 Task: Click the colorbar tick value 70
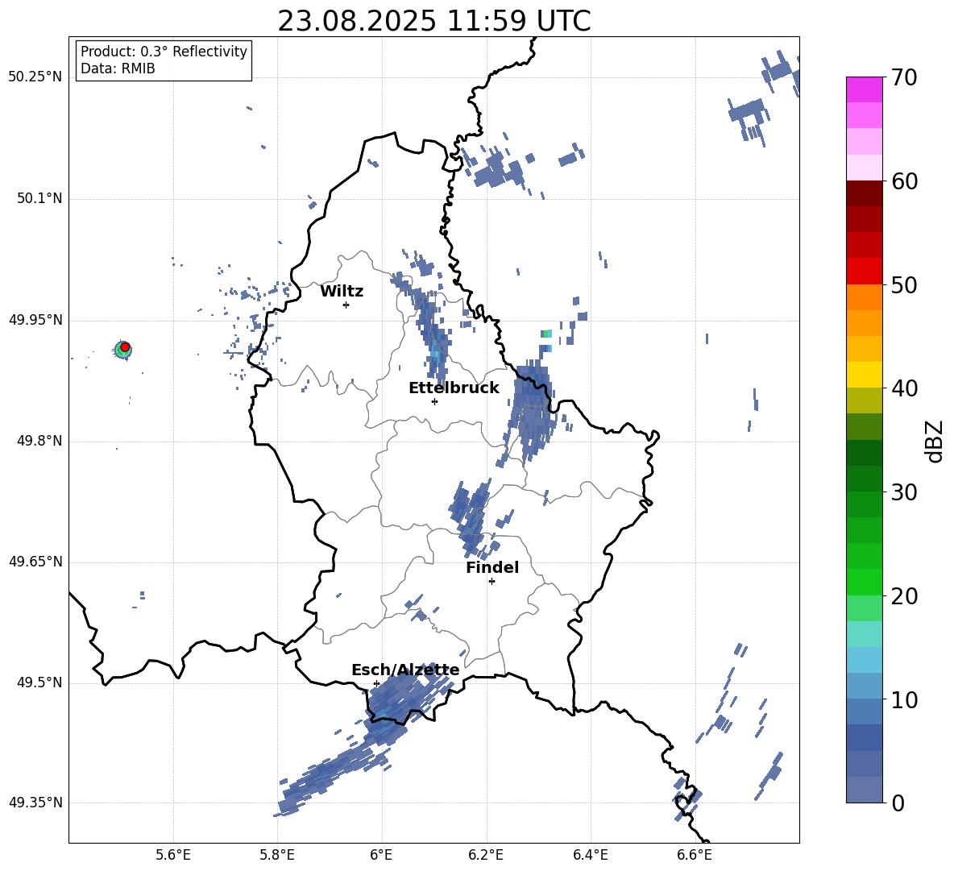[x=903, y=78]
